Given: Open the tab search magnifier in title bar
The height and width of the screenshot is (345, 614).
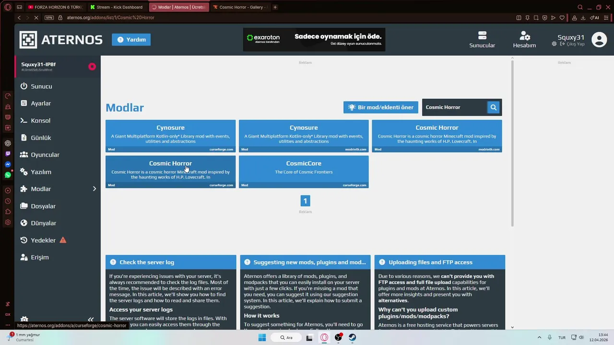Looking at the screenshot, I should (x=580, y=7).
